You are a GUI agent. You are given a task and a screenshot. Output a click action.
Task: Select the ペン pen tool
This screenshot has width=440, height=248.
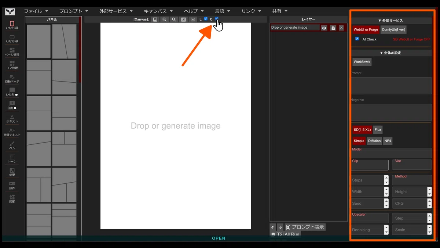pos(12,145)
